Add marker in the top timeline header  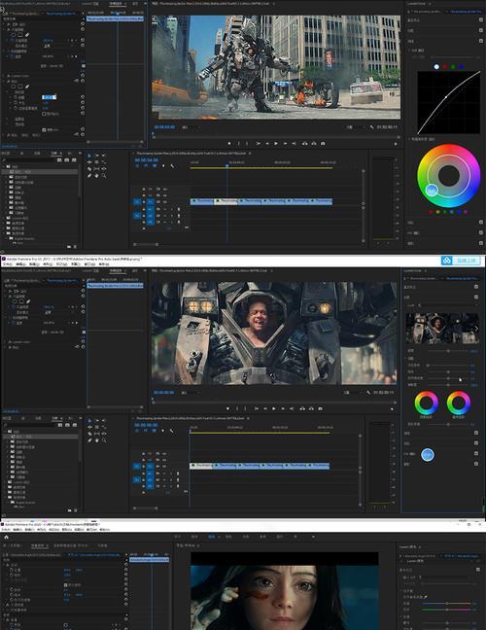tap(163, 165)
